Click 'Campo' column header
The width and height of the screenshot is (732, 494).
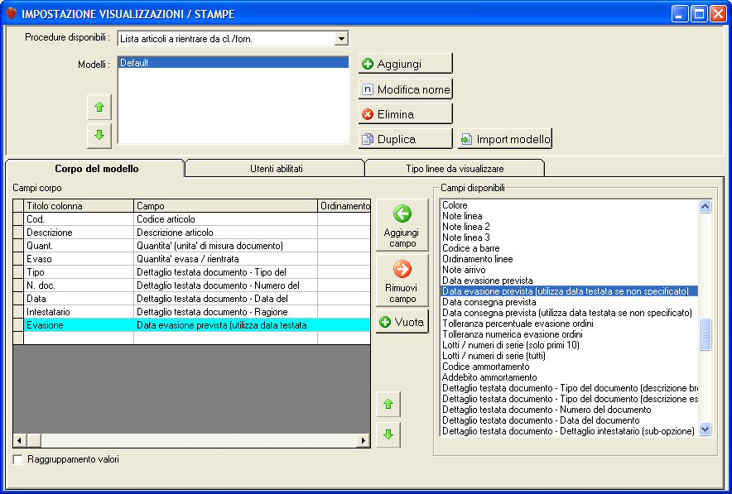pos(225,206)
